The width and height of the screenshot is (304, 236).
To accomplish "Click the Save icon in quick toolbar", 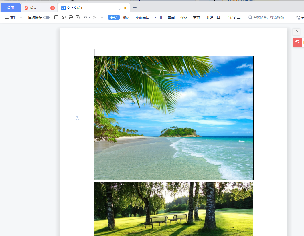I will click(x=56, y=17).
